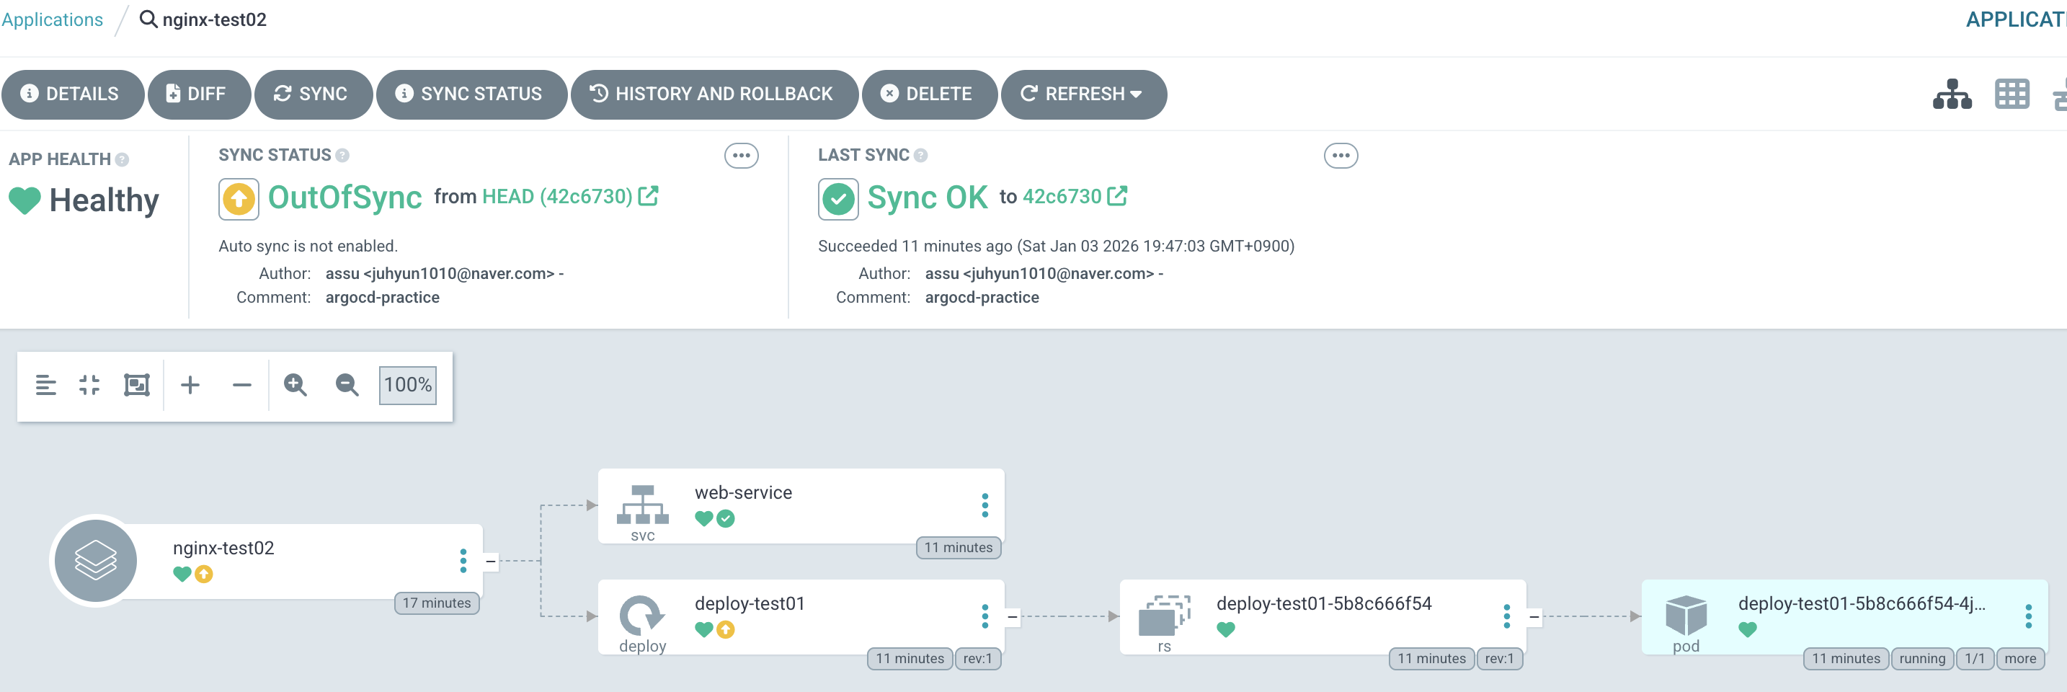The height and width of the screenshot is (692, 2067).
Task: Click the zoom out magnifier icon
Action: click(x=347, y=386)
